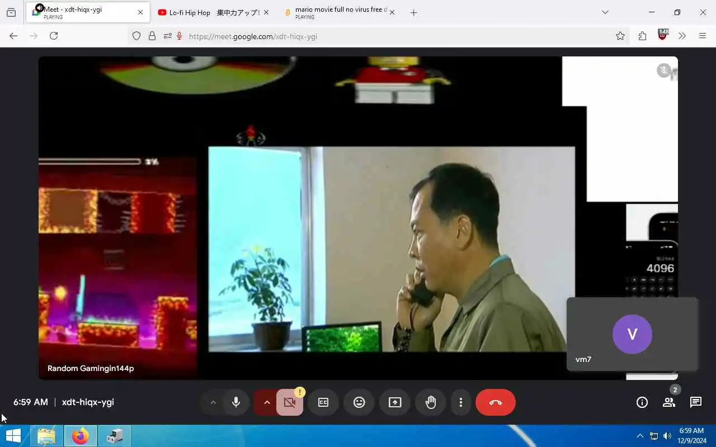Toggle closed captions button
The height and width of the screenshot is (447, 716).
click(x=323, y=402)
